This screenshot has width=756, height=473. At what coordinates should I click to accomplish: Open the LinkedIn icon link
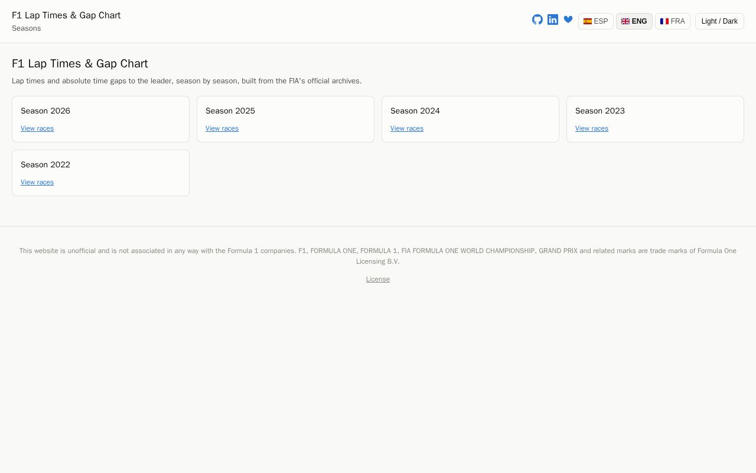(x=553, y=20)
